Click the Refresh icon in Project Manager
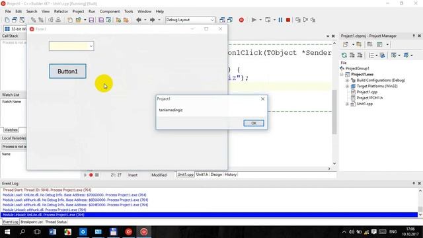The width and height of the screenshot is (423, 238). 344,56
